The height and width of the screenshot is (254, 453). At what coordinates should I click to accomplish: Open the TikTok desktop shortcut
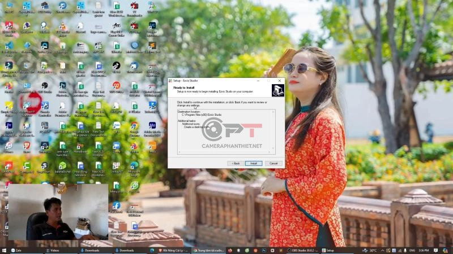pos(117,67)
